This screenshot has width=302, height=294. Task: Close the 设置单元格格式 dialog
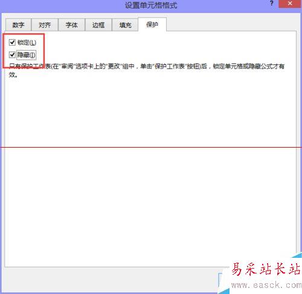pos(290,4)
